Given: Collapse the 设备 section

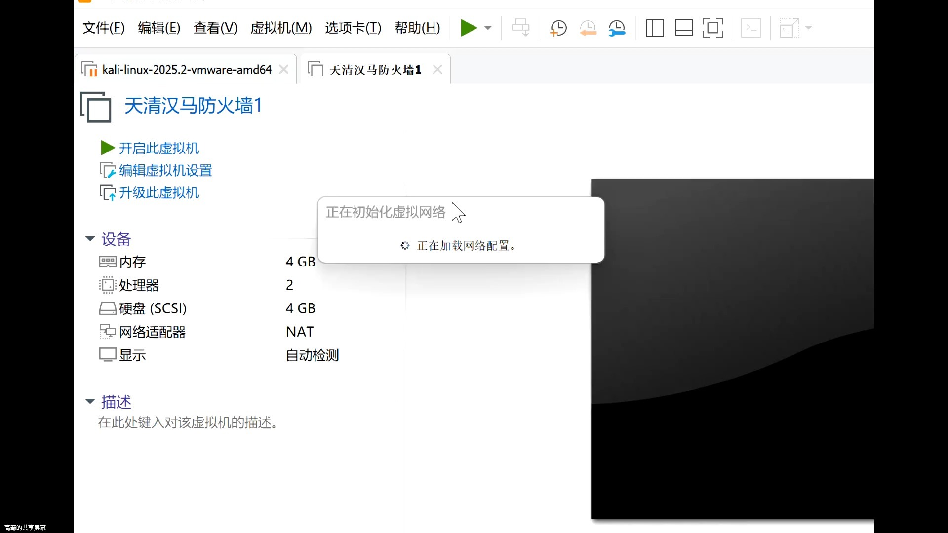Looking at the screenshot, I should click(90, 239).
